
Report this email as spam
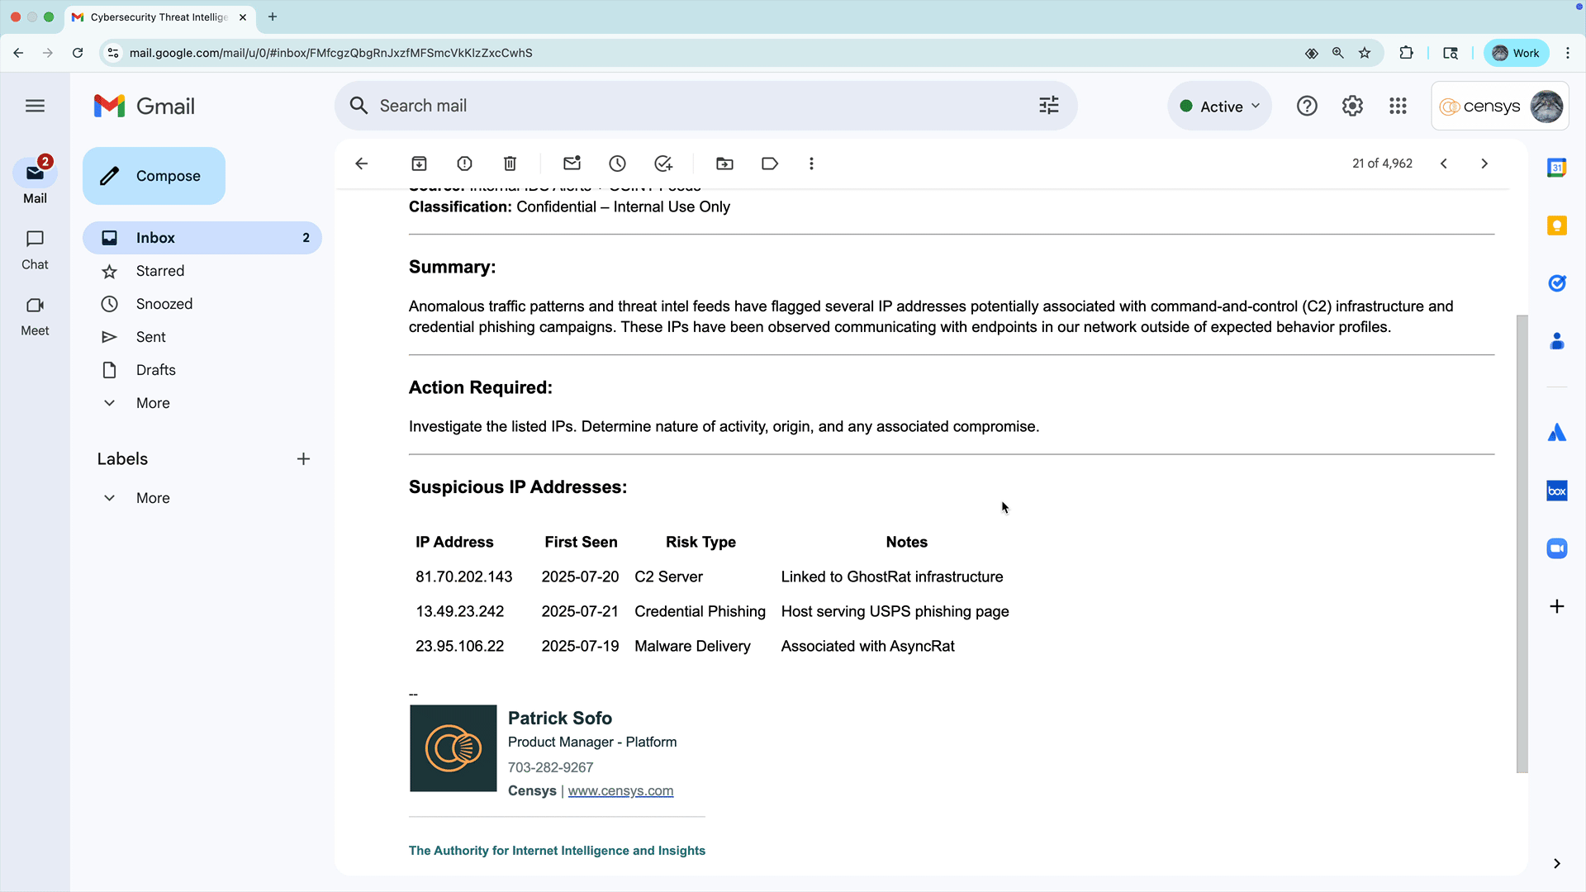[464, 164]
